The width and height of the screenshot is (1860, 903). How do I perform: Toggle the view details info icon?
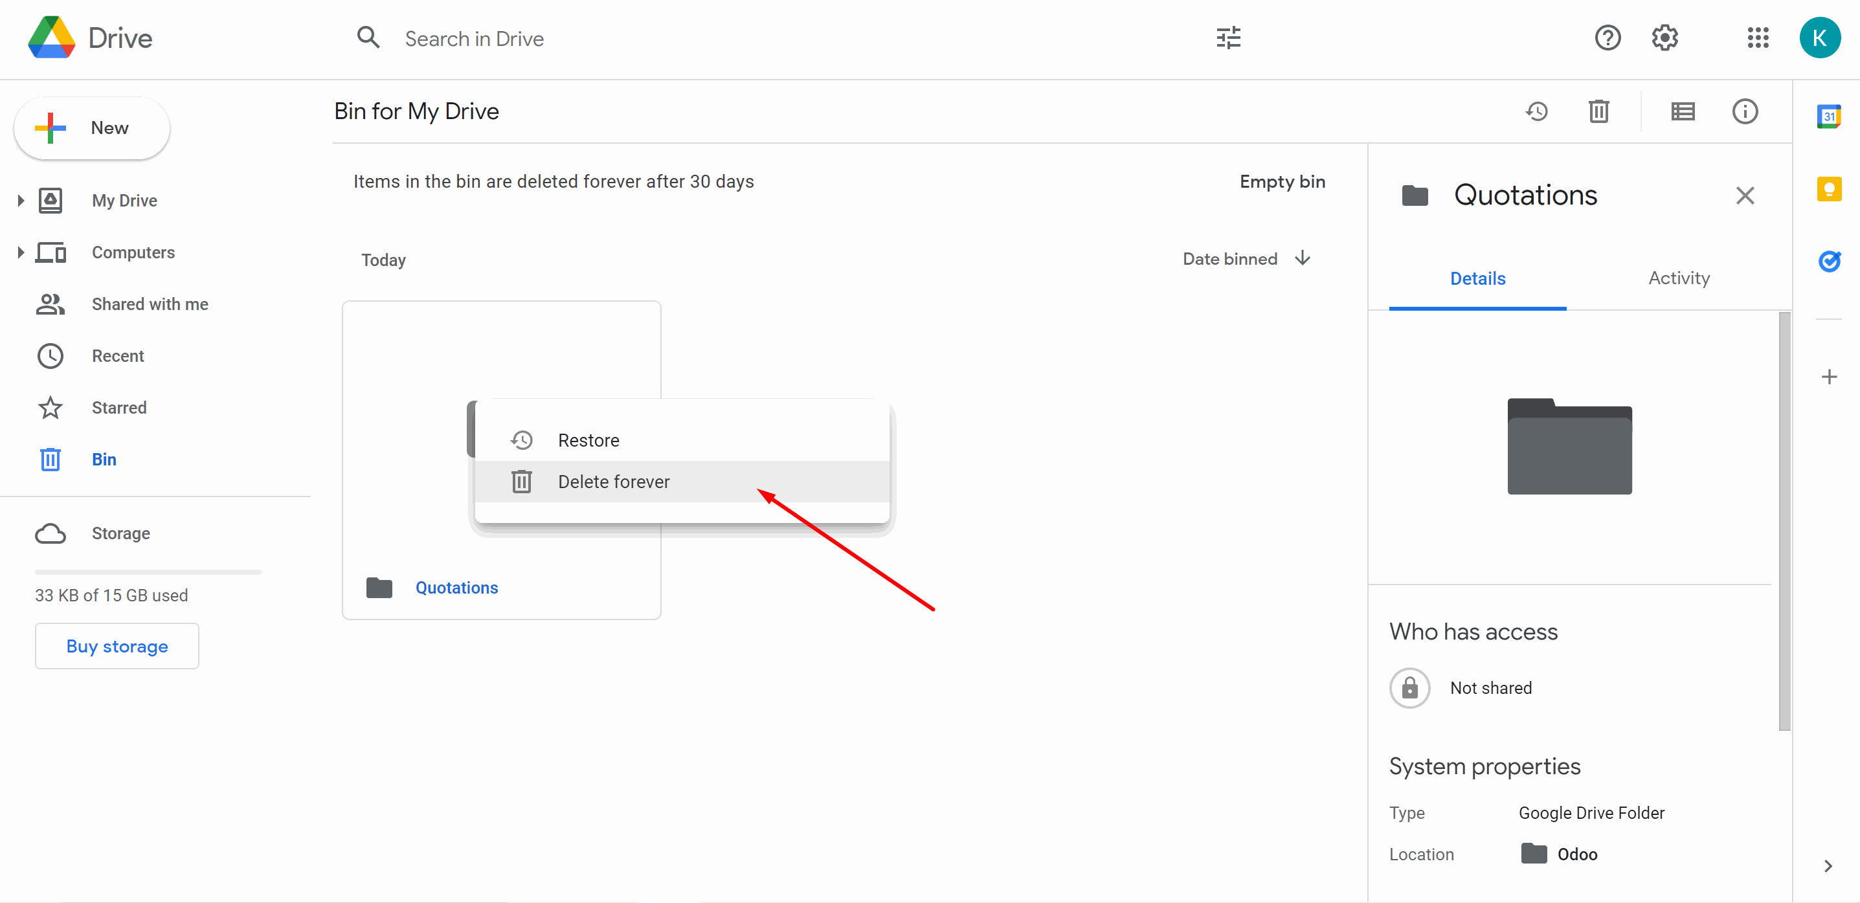pos(1745,111)
